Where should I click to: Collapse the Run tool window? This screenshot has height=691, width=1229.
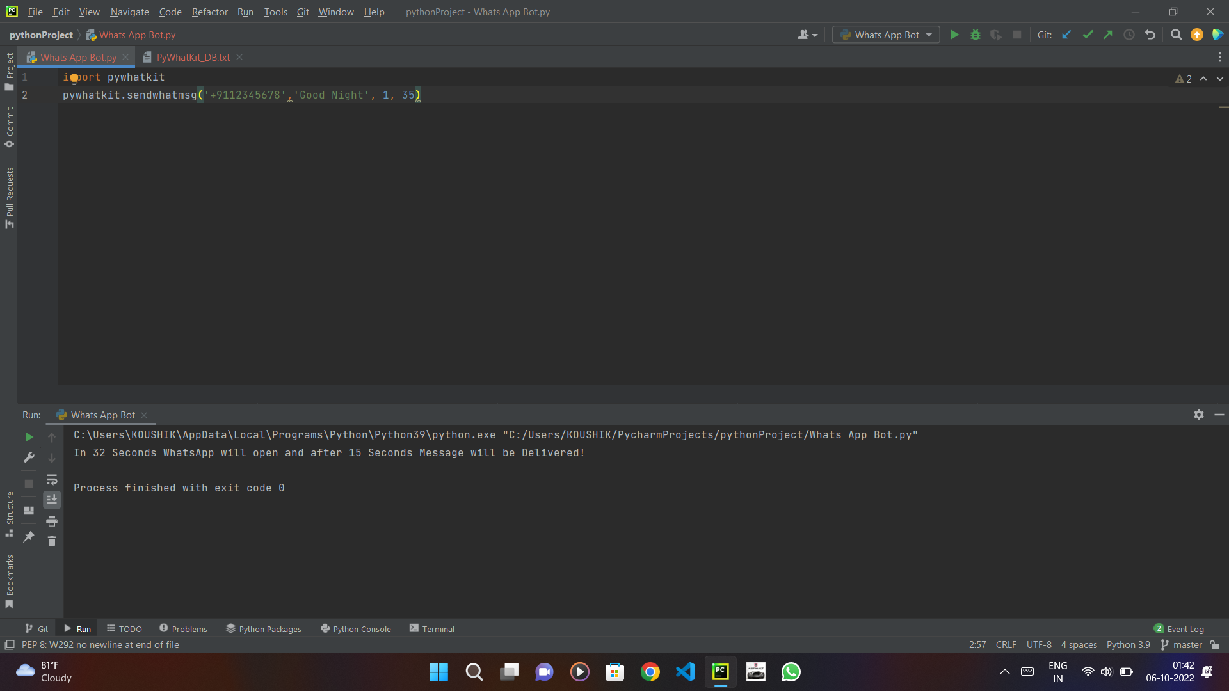1219,415
